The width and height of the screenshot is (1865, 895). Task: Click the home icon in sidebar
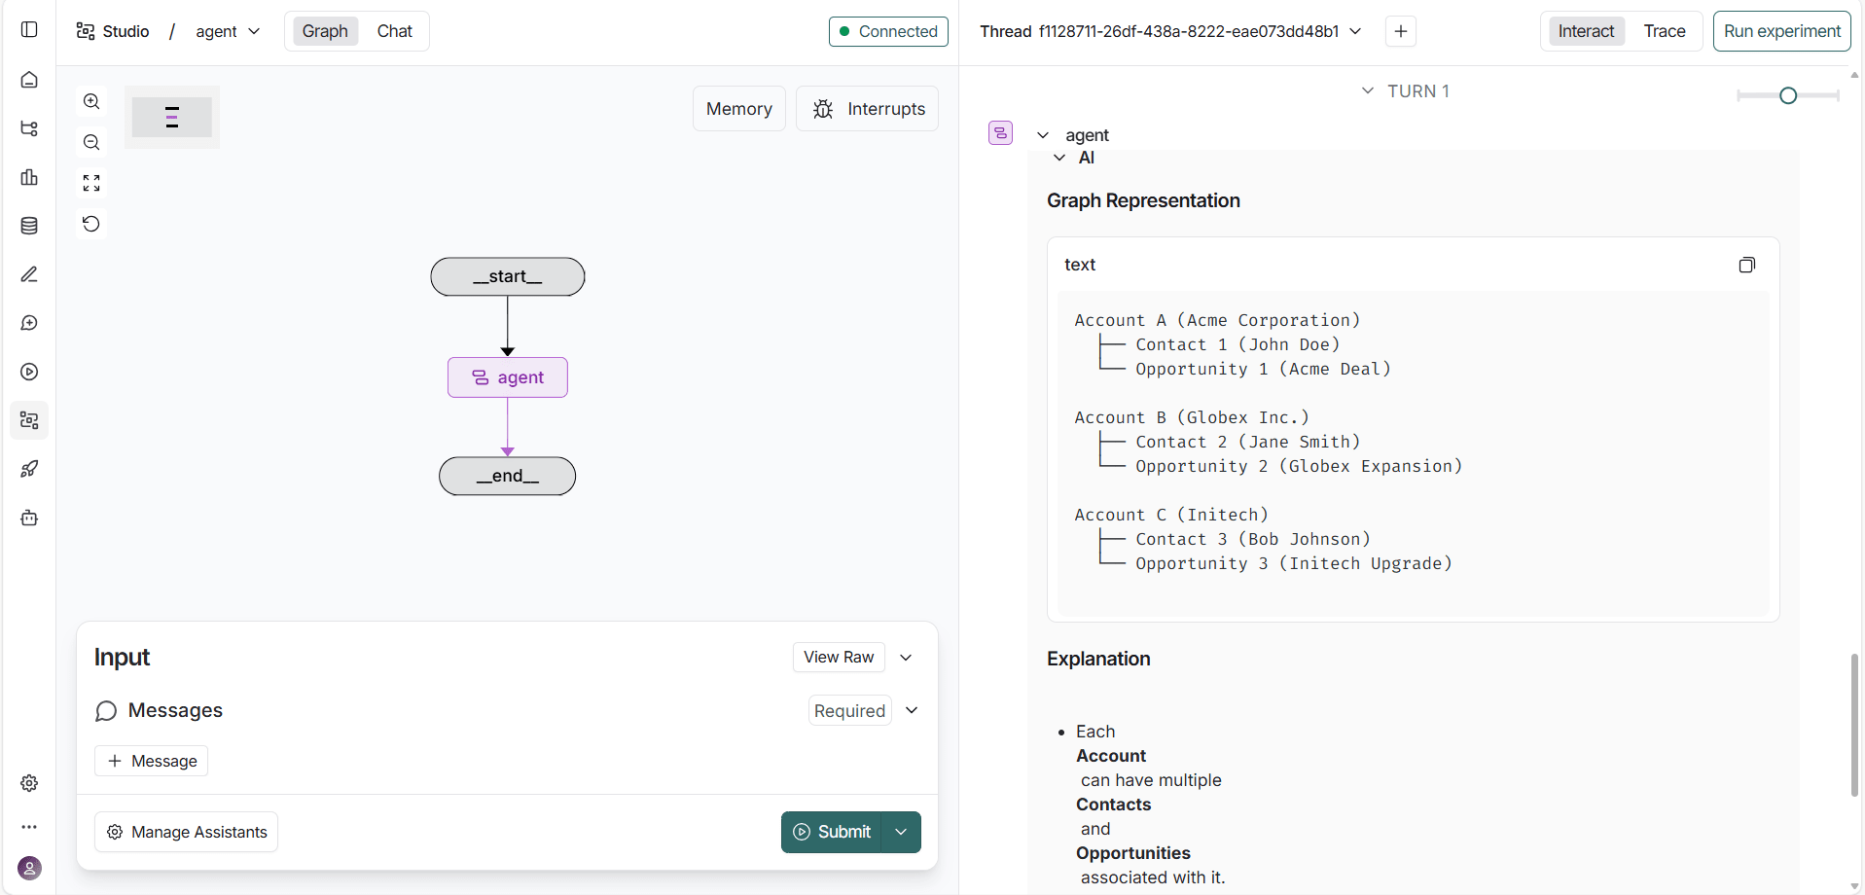coord(29,80)
